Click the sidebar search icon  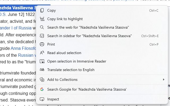[x=42, y=36]
